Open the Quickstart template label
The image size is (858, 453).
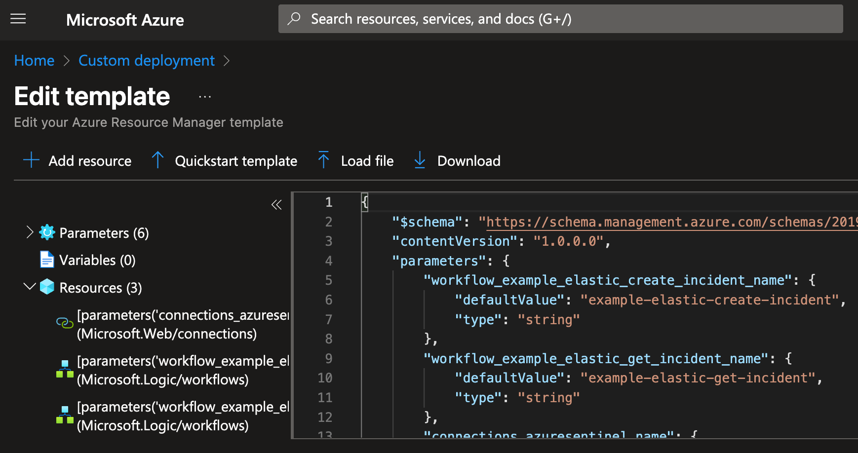(236, 161)
